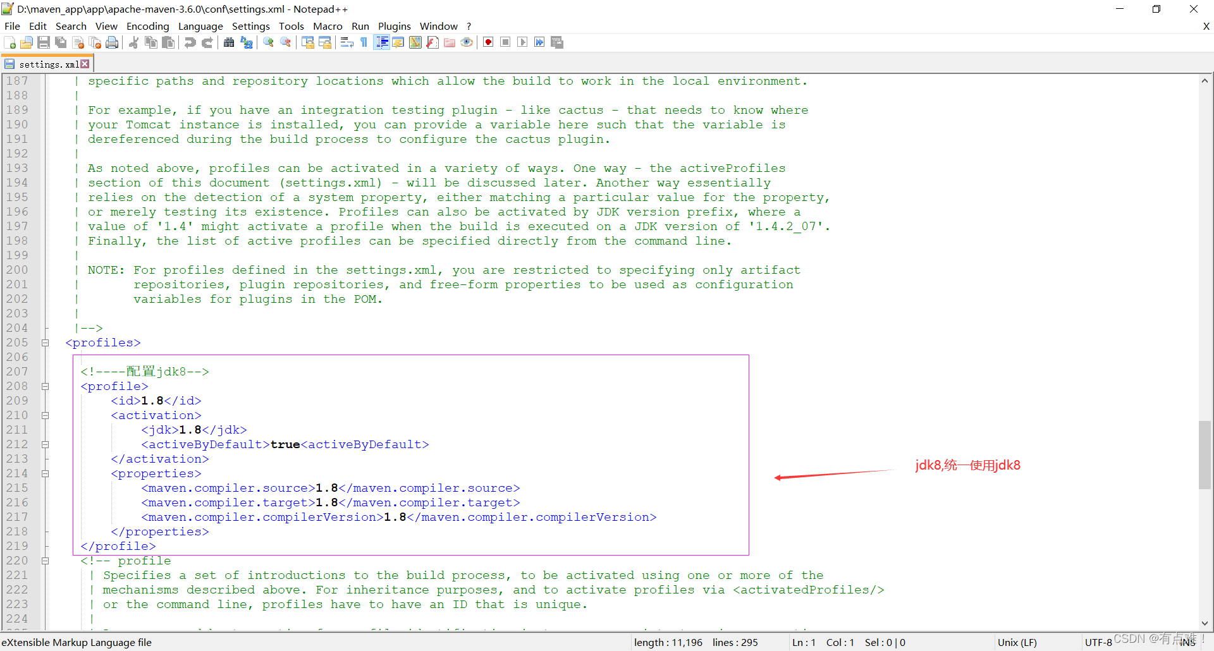Collapse the <profile> fold at line 208
Viewport: 1214px width, 651px height.
[x=46, y=386]
